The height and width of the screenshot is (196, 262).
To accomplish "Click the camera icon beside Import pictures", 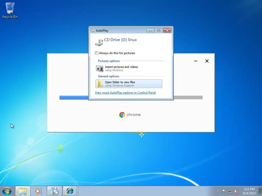I will [100, 68].
